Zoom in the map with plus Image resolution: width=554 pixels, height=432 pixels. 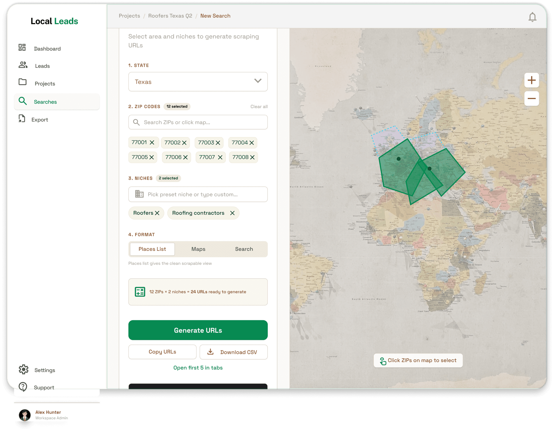pyautogui.click(x=531, y=80)
